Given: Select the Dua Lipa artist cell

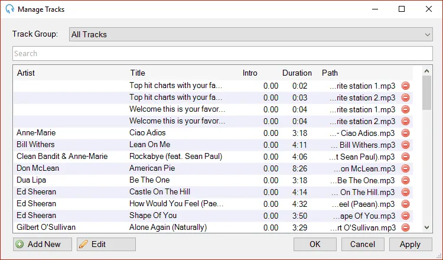Looking at the screenshot, I should (x=31, y=180).
